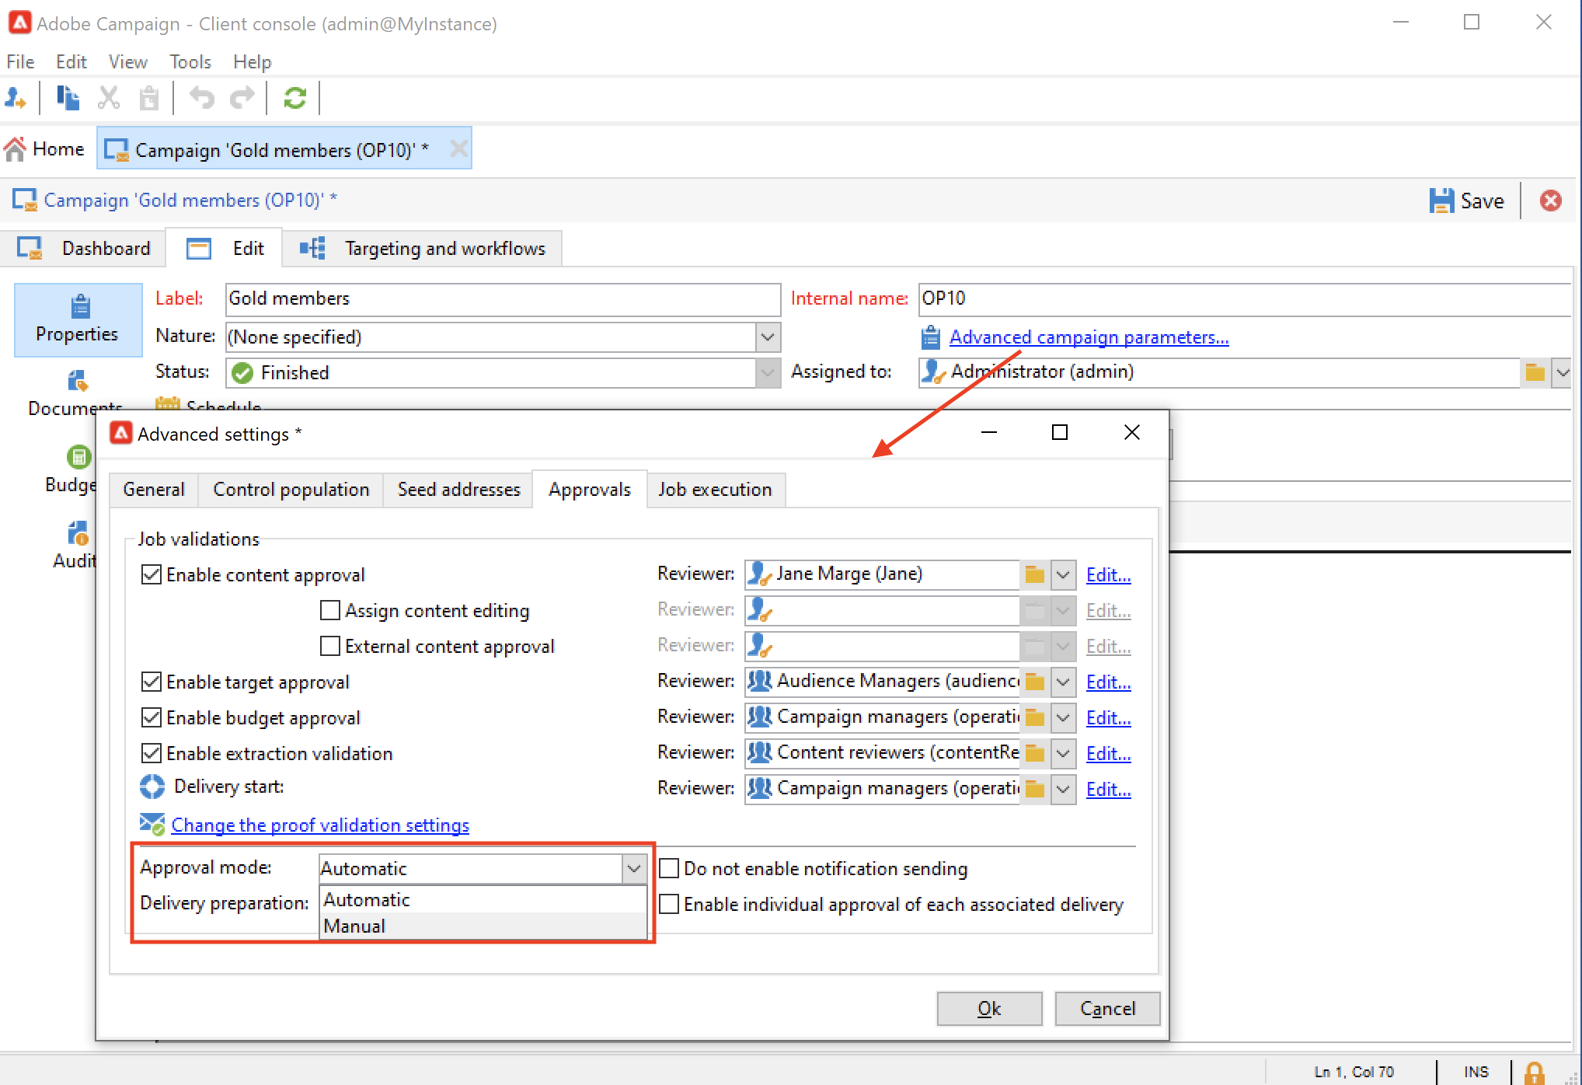Expand the Nature dropdown
Image resolution: width=1582 pixels, height=1085 pixels.
(767, 337)
